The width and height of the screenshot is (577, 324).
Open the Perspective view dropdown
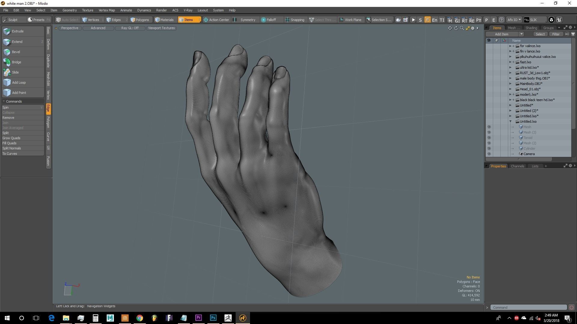pos(70,28)
